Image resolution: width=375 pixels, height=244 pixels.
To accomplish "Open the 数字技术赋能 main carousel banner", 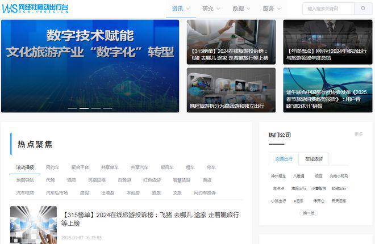I will 90,66.
